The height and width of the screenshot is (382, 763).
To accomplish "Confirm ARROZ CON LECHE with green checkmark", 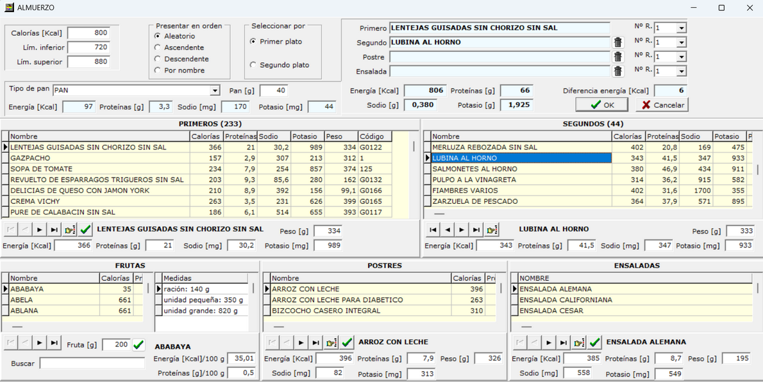I will click(347, 342).
